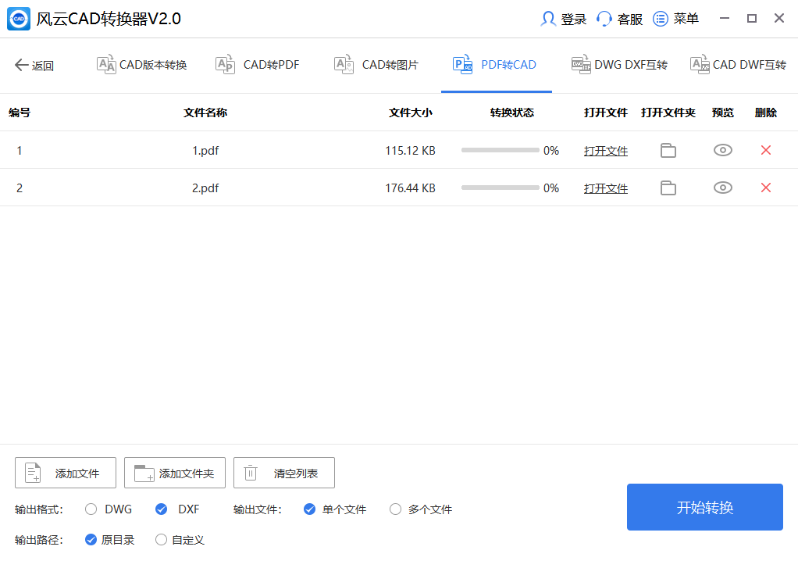Preview 2.pdf with the eye icon
The width and height of the screenshot is (798, 561).
[722, 188]
